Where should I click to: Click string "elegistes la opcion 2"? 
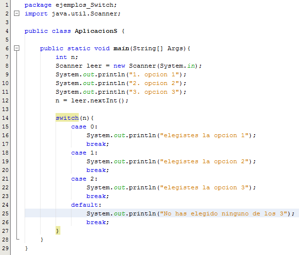pos(204,161)
